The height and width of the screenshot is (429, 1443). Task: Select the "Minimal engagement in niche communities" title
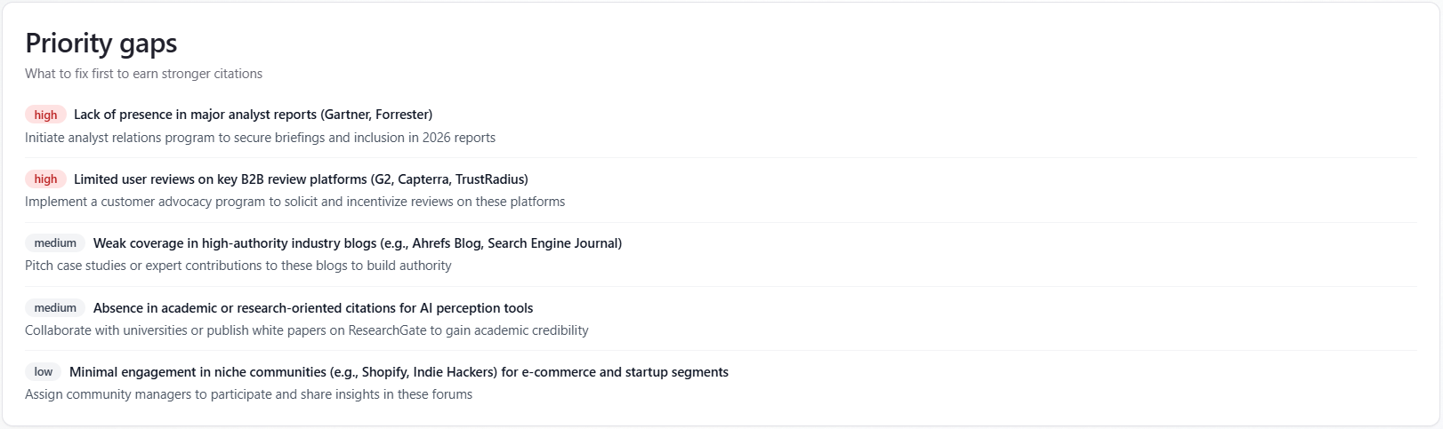(399, 372)
